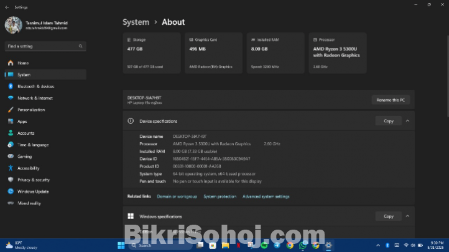Click the Bluetooth tray icon
Viewport: 449px width, 252px height.
387,245
